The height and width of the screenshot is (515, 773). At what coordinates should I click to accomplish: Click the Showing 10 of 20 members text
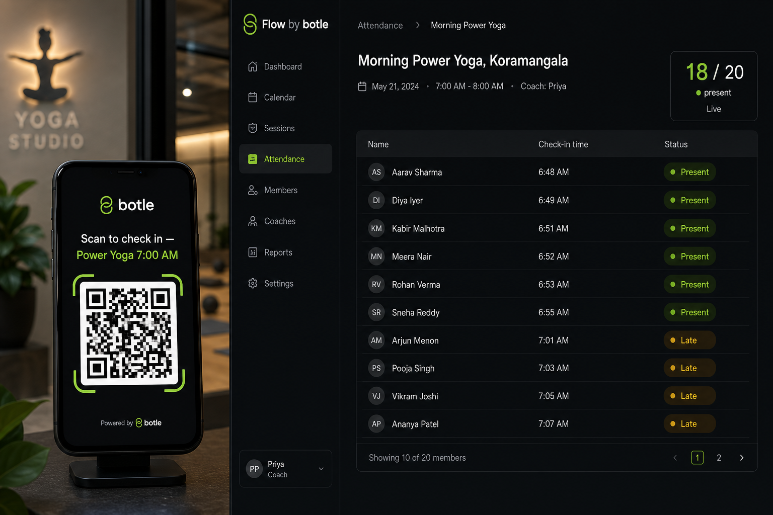coord(417,458)
